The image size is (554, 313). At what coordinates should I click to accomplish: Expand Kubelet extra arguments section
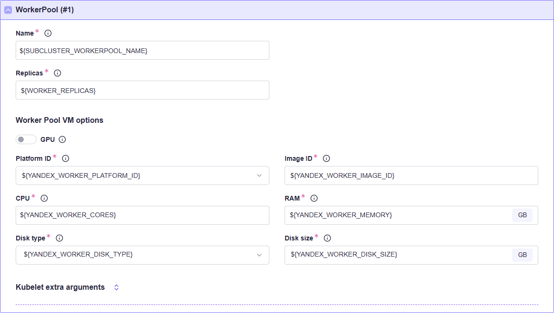116,287
